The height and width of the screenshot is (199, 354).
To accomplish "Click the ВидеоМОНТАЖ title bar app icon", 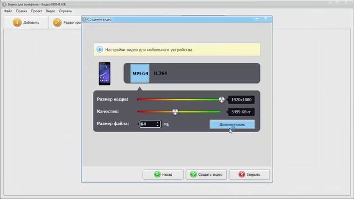I will [4, 4].
